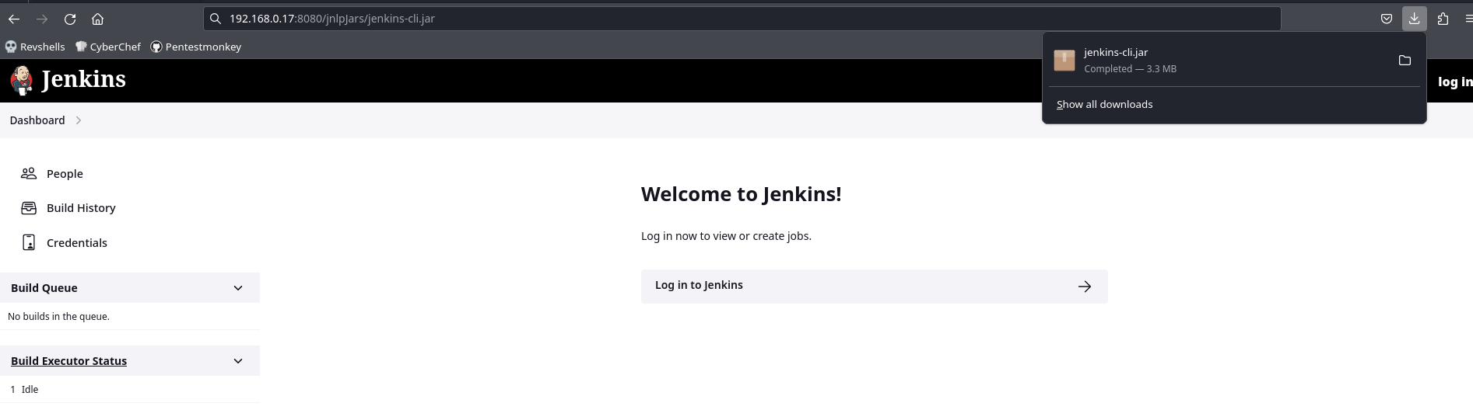Open the CyberChef bookmark

[x=108, y=47]
